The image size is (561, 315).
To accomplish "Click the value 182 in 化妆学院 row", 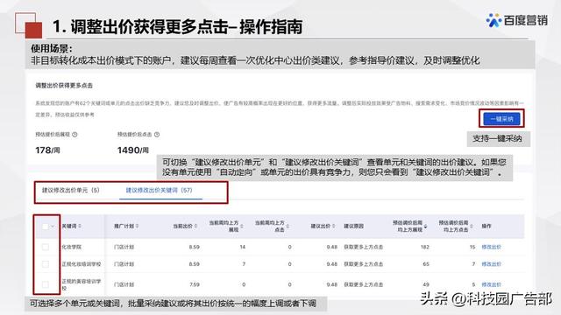I will [424, 247].
